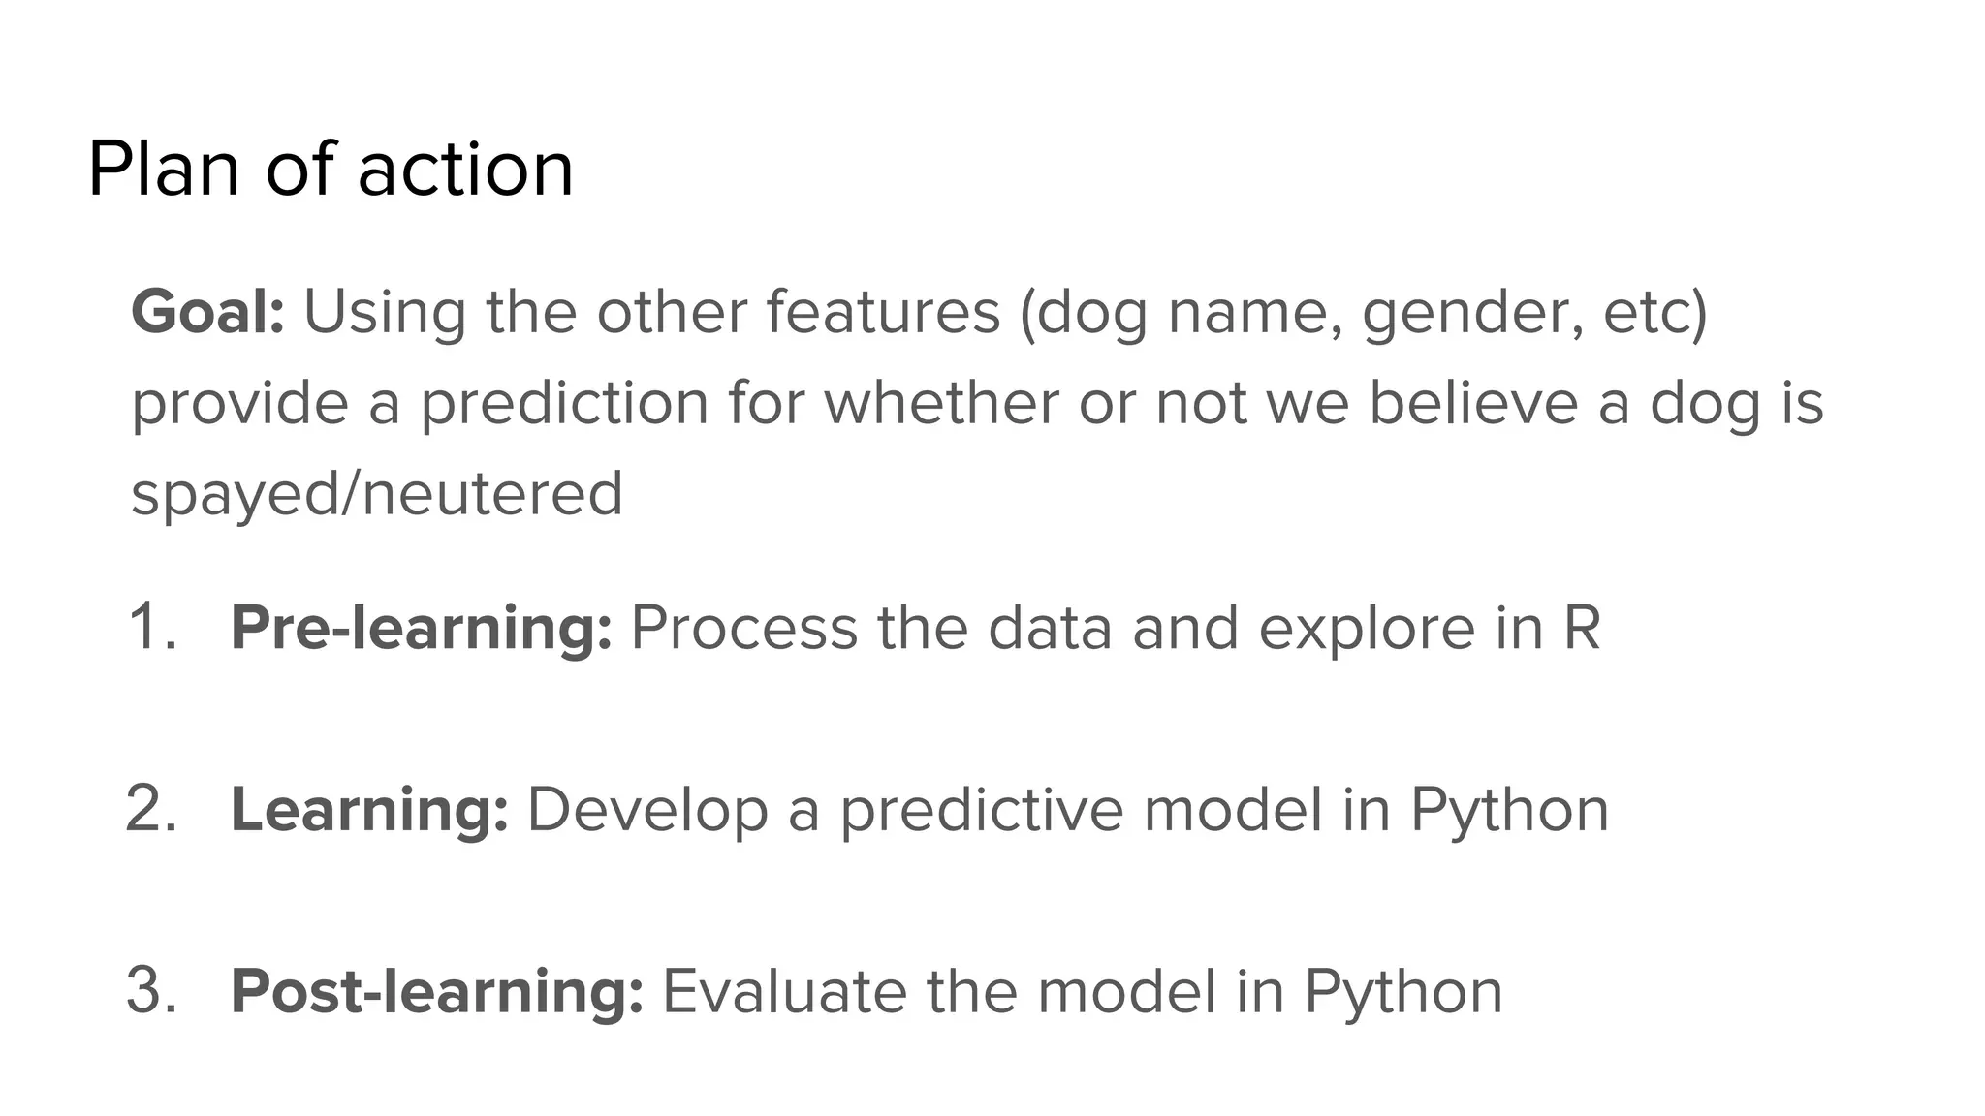Screen dimensions: 1985x1116
Task: Click the '(dog name, gender, etc)' parenthetical
Action: [1364, 314]
